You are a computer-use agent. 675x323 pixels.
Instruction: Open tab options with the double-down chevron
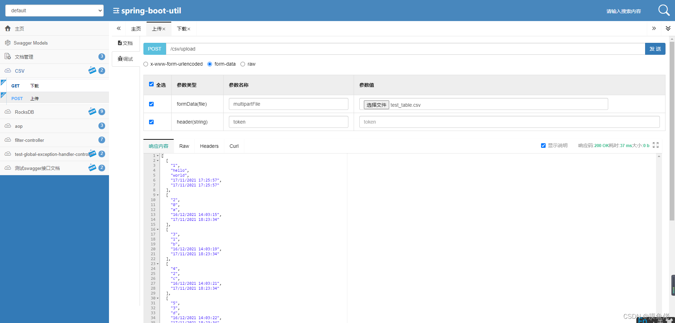(668, 28)
